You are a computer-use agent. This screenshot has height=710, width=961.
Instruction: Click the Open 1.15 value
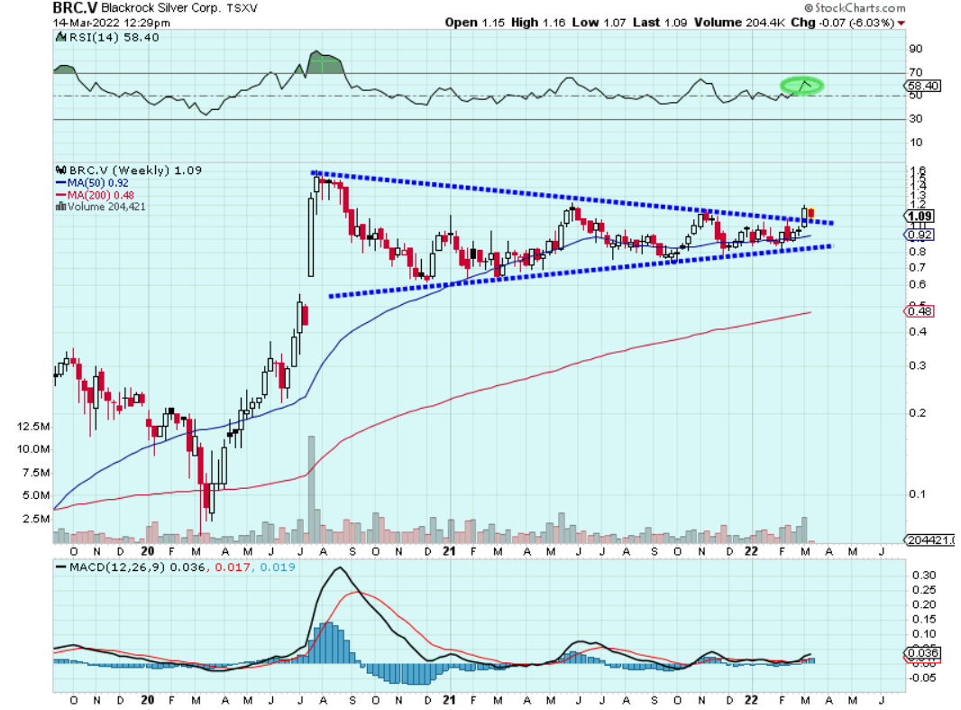[x=475, y=23]
